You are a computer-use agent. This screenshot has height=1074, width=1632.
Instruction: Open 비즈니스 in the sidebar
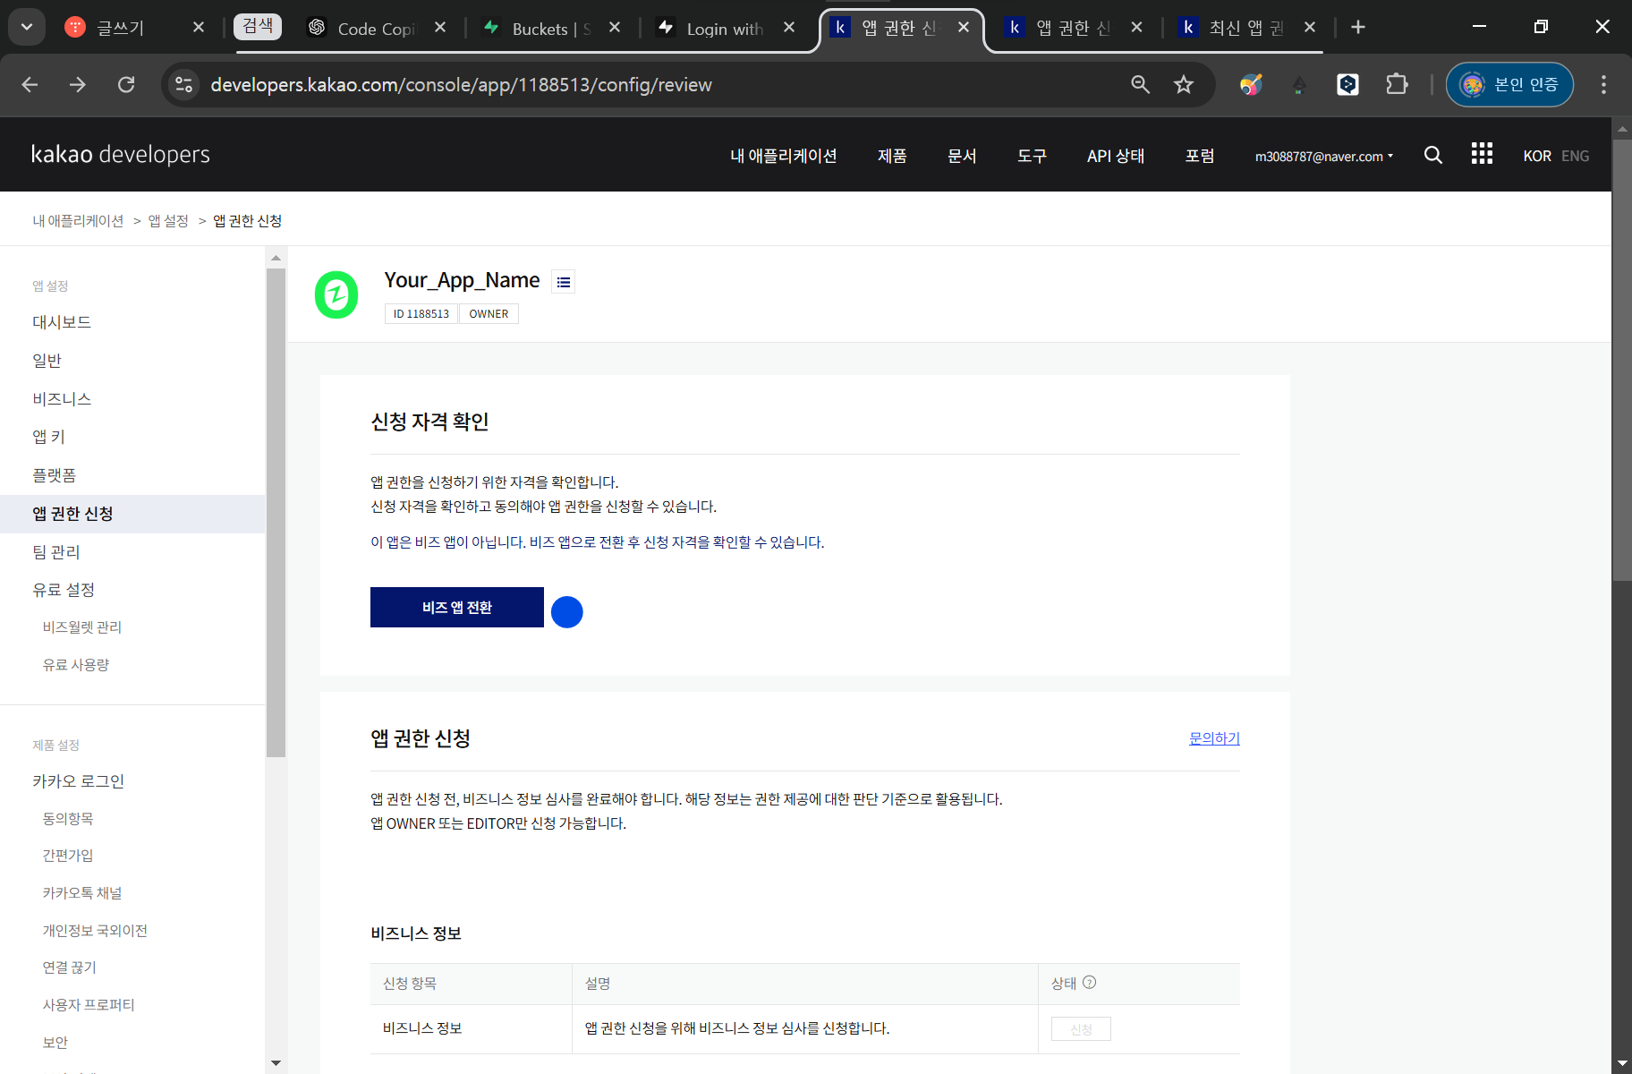tap(62, 399)
